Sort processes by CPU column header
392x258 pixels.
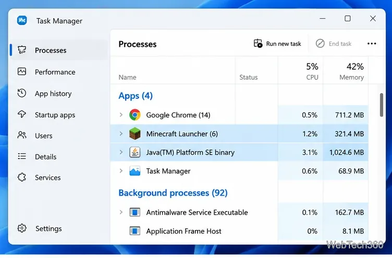click(300, 71)
